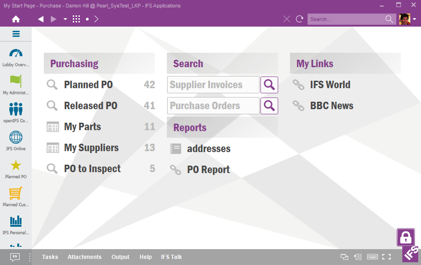Open the grid page selector icon
421x265 pixels.
pos(77,19)
